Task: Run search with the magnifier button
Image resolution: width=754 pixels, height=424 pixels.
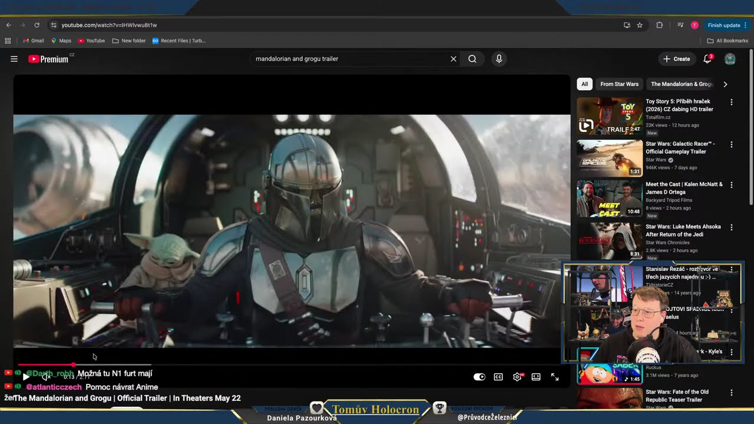Action: coord(472,59)
